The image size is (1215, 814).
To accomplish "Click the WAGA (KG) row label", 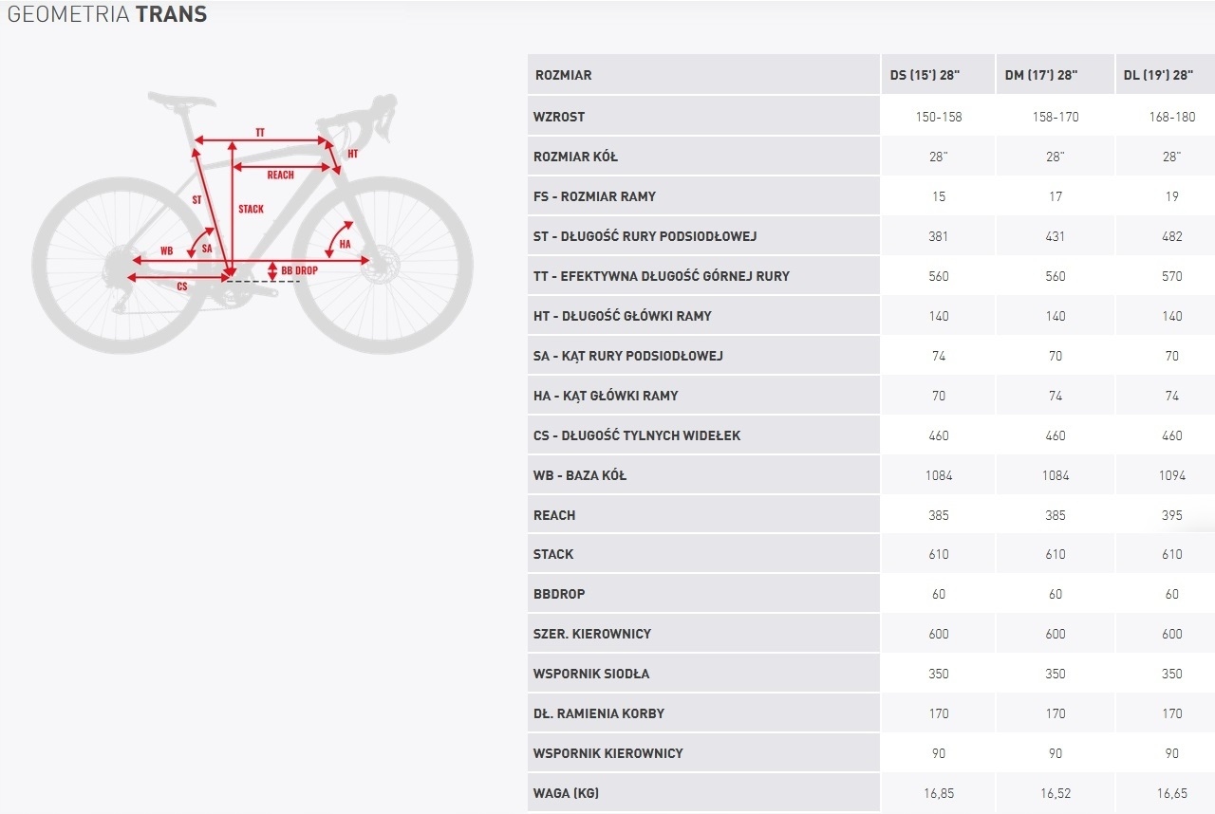I will coord(566,793).
